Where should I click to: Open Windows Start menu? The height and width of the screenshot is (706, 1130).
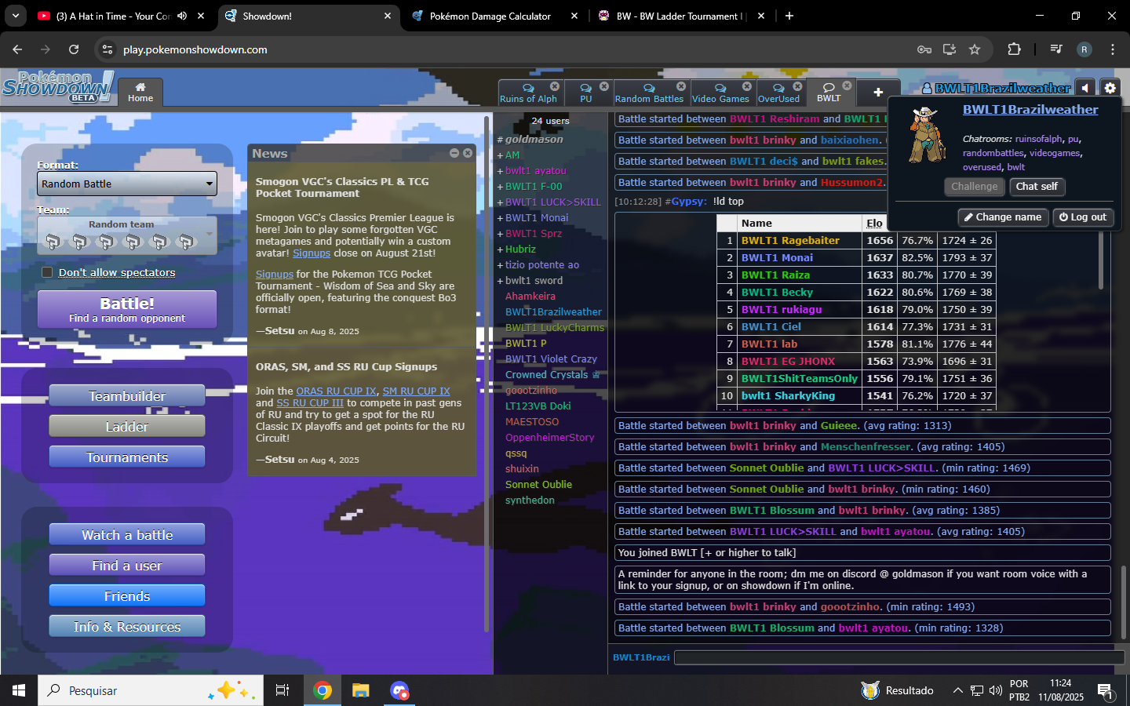[x=19, y=690]
